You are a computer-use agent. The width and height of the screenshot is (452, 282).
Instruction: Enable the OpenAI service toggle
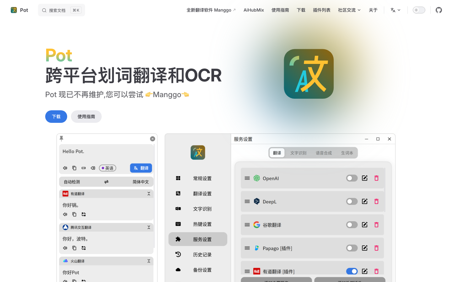pyautogui.click(x=352, y=178)
